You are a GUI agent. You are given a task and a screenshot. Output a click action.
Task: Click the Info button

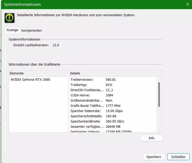pyautogui.click(x=151, y=138)
